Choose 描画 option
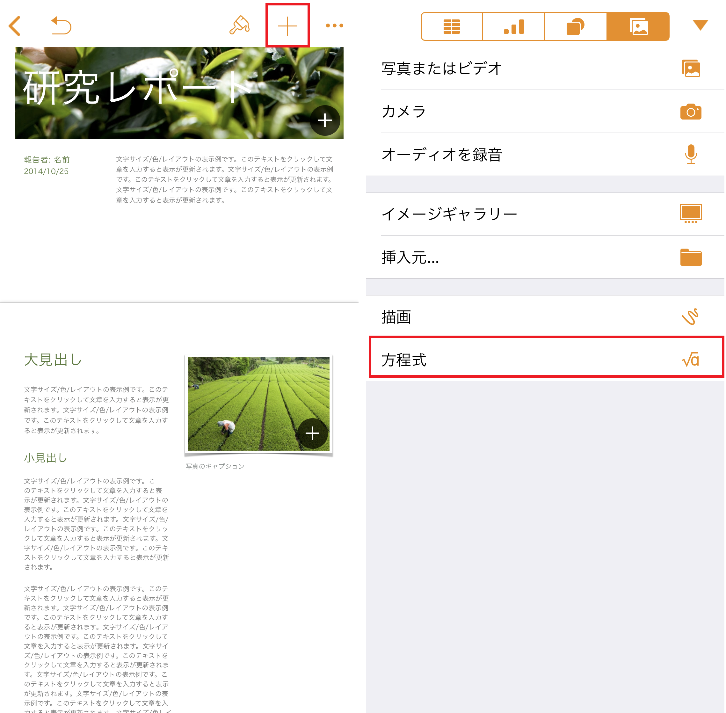The image size is (726, 713). pyautogui.click(x=545, y=317)
